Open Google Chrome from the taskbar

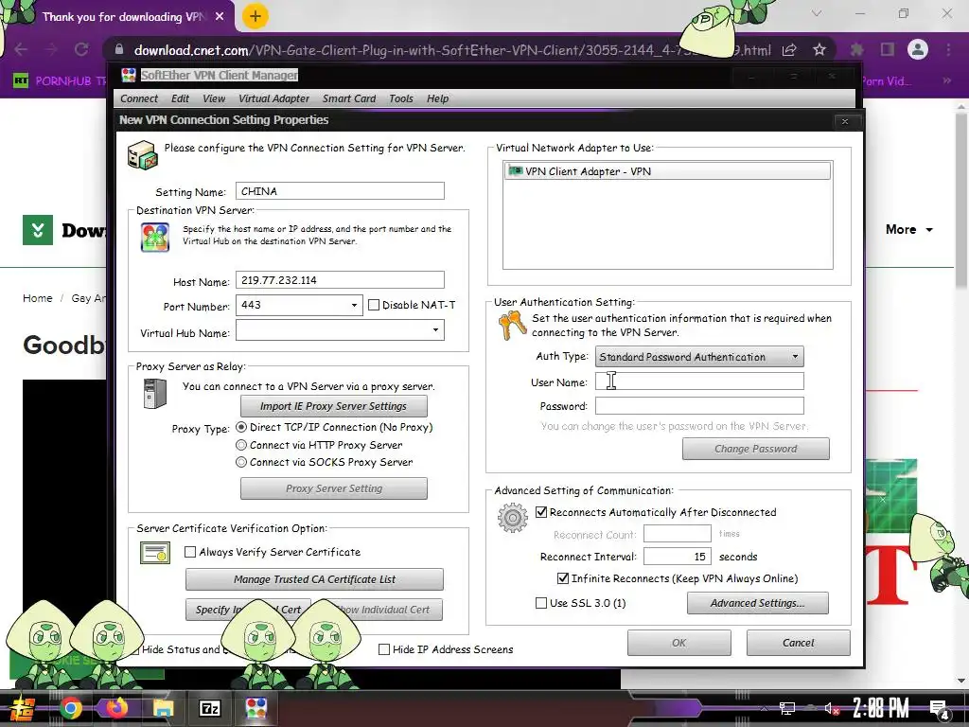[70, 708]
